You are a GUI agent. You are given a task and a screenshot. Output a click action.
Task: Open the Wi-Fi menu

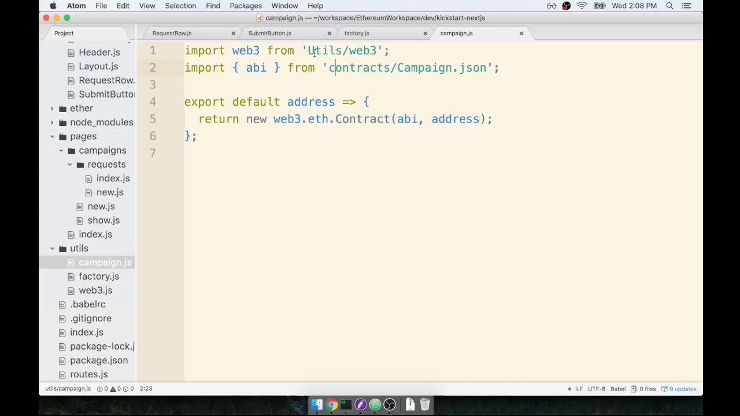(x=582, y=6)
